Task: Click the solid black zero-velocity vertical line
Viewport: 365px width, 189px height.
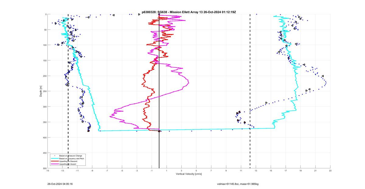Action: [x=159, y=91]
